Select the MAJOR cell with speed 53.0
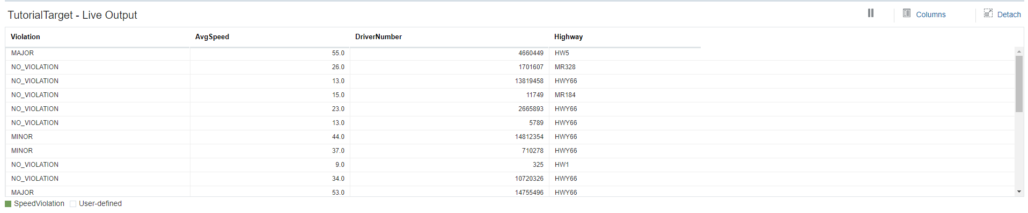Screen dimensions: 1028x213 click(98, 192)
